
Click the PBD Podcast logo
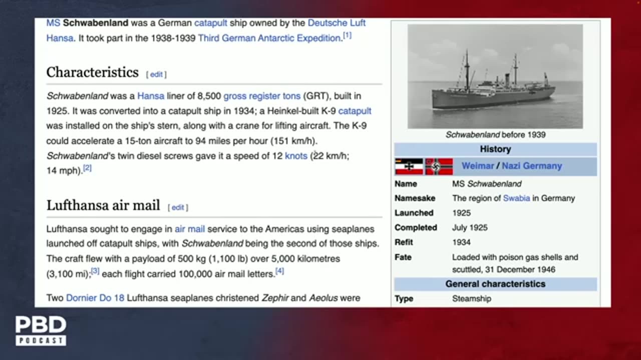(41, 330)
